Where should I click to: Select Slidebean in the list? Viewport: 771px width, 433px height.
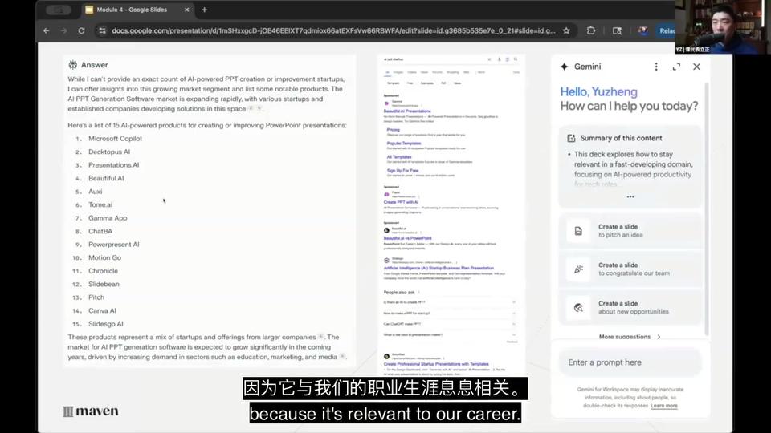(104, 284)
